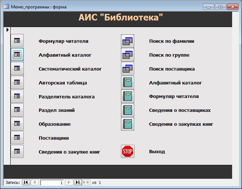242x189 pixels.
Task: Maximize the Меню_программы form window
Action: (220, 7)
